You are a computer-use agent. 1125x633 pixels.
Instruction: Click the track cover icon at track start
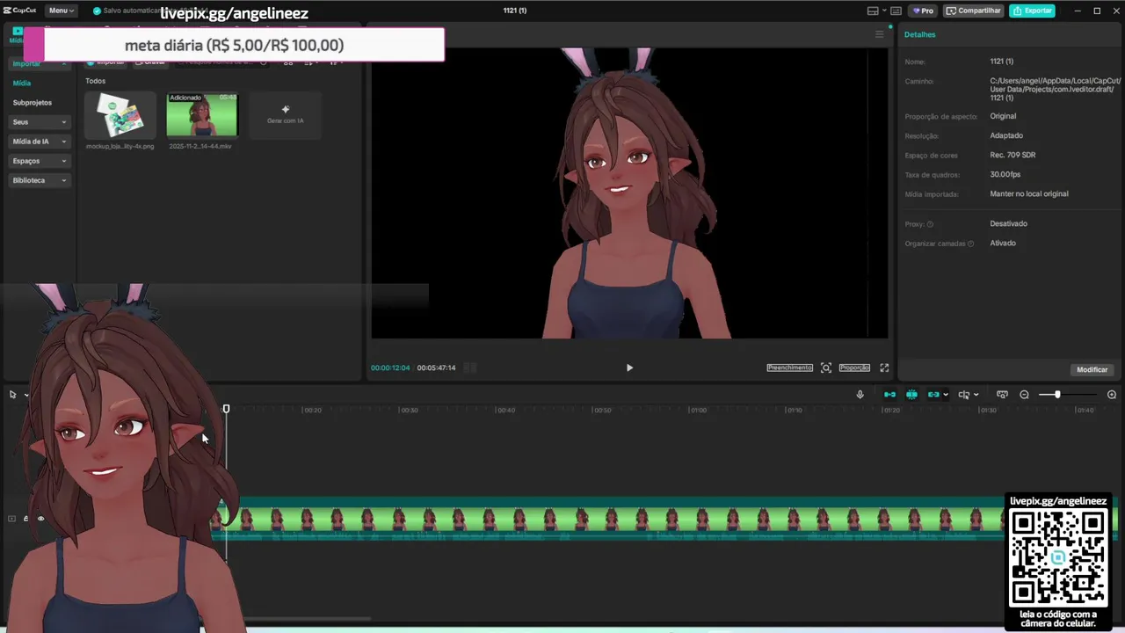point(11,519)
